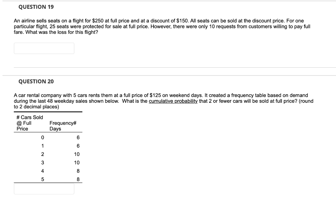This screenshot has height=198, width=336.
Task: Click the frequency value 10 for 2 cars
Action: (77, 154)
